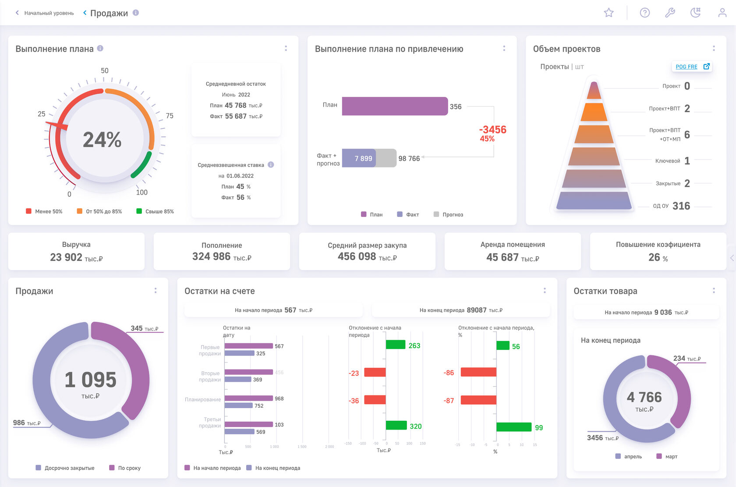Toggle Свыше 85% legend item
The height and width of the screenshot is (487, 736).
pyautogui.click(x=155, y=211)
